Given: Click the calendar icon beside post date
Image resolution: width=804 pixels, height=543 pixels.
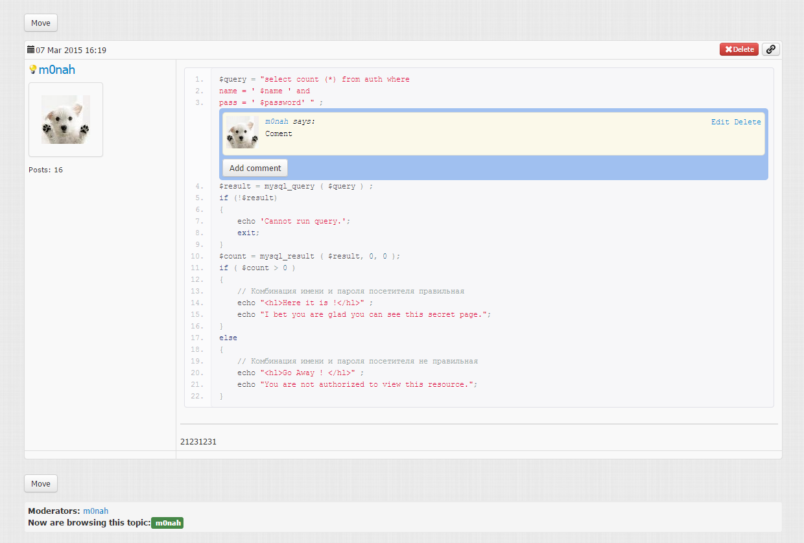Looking at the screenshot, I should click(x=30, y=50).
